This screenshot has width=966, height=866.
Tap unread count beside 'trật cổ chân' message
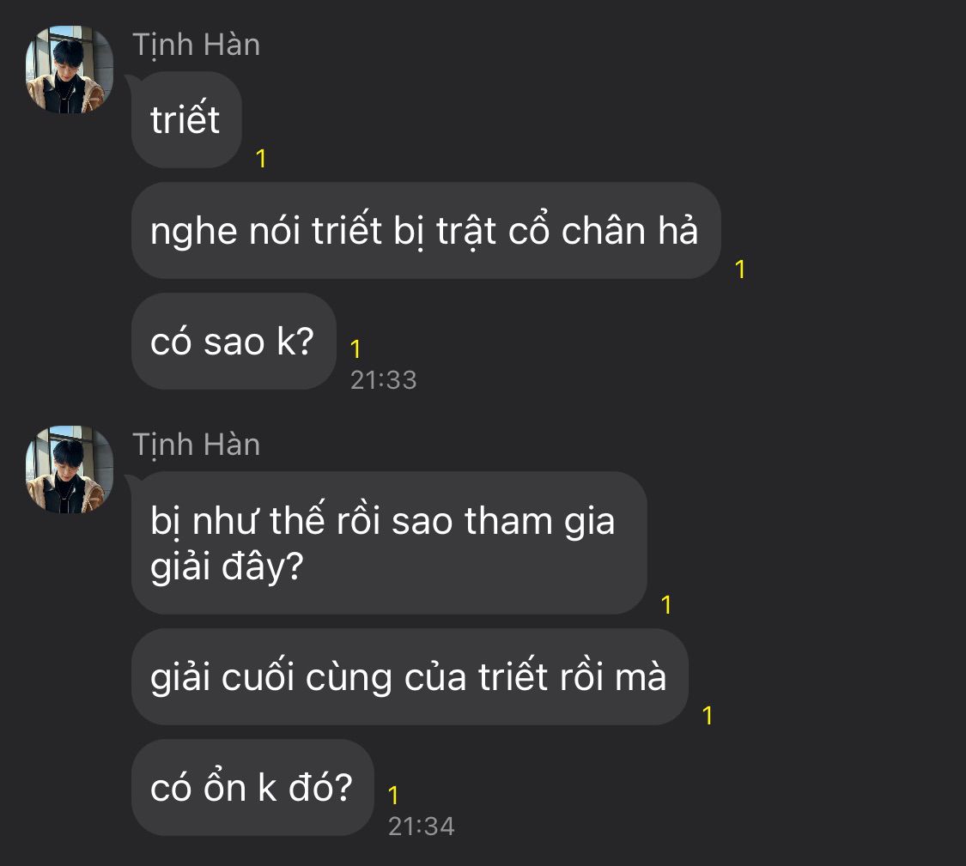pyautogui.click(x=740, y=269)
